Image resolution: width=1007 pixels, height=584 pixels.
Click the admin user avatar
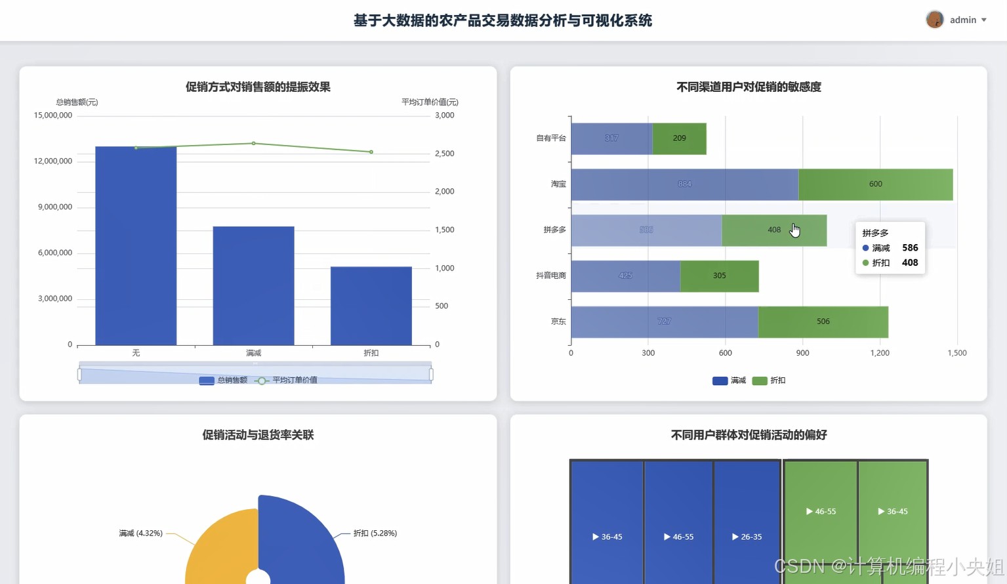[935, 20]
